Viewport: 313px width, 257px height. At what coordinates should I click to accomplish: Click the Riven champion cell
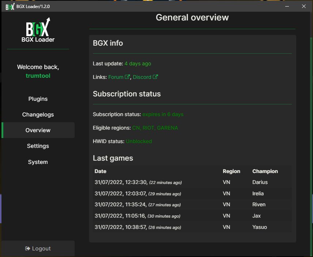tap(259, 204)
